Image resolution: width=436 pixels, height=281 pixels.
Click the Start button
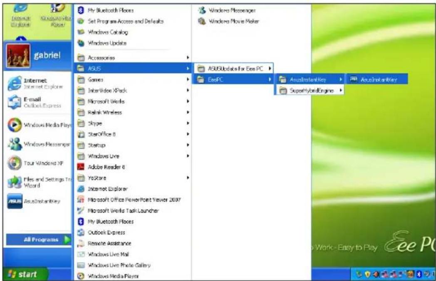click(25, 274)
